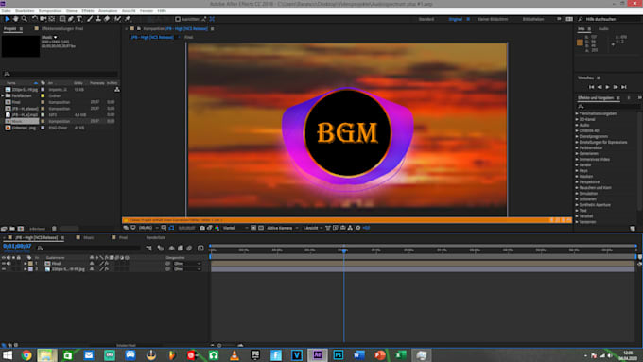Select the Clone Stamp tool
Screen dimensions: 643x362
tap(98, 19)
